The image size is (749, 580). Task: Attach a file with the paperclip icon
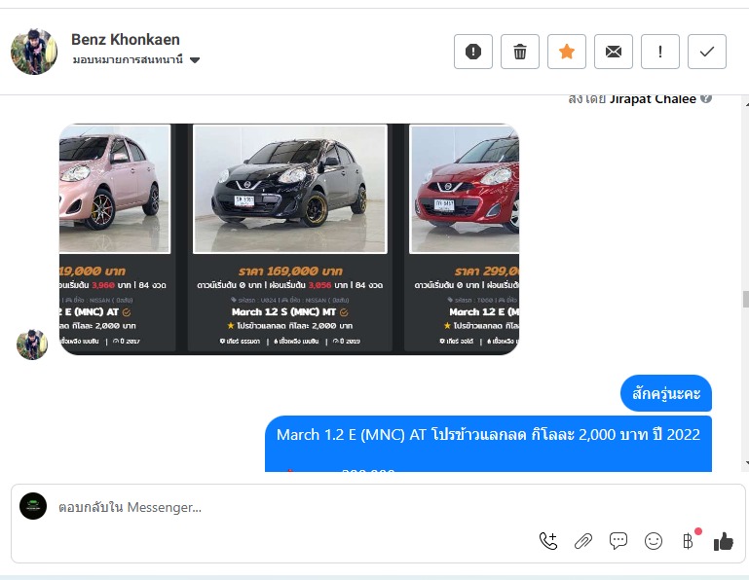tap(583, 541)
